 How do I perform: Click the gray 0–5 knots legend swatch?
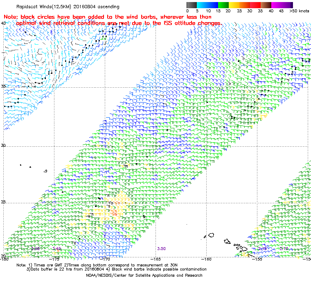tap(192, 5)
